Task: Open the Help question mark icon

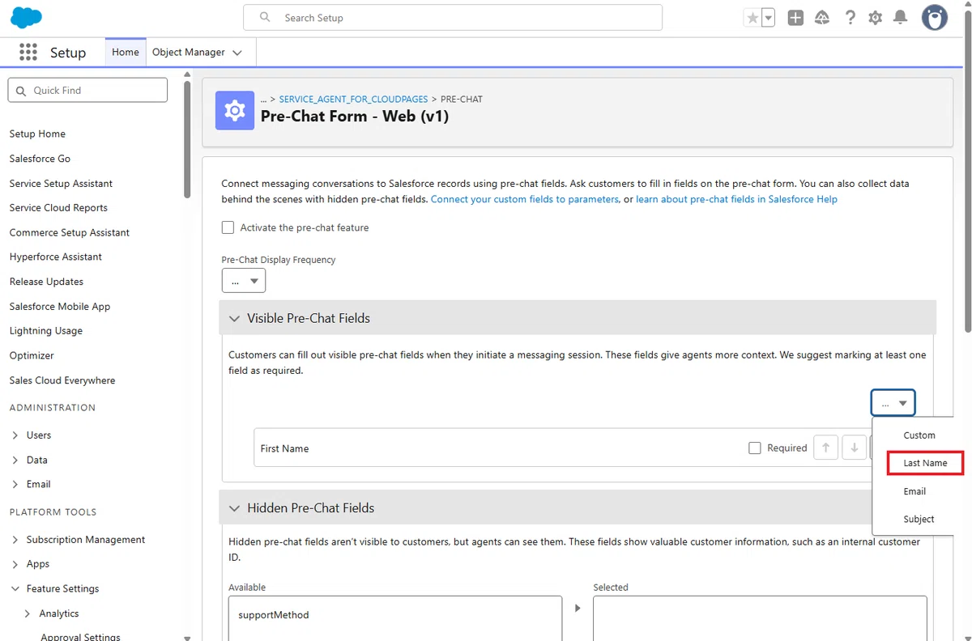Action: (x=850, y=18)
